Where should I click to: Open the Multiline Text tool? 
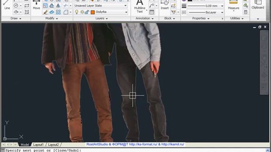pyautogui.click(x=140, y=7)
